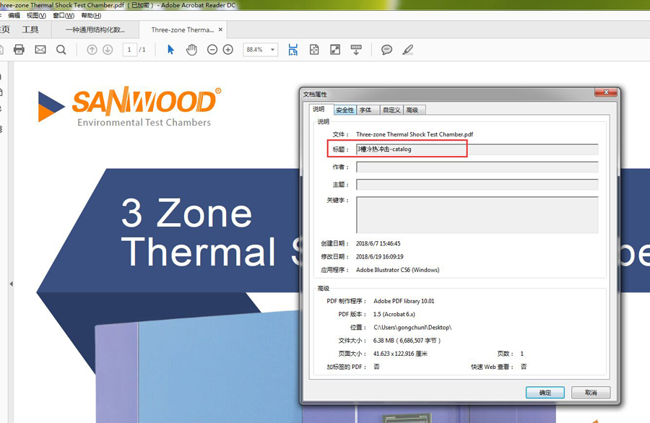Zoom out with the minus icon
650x423 pixels.
point(212,50)
